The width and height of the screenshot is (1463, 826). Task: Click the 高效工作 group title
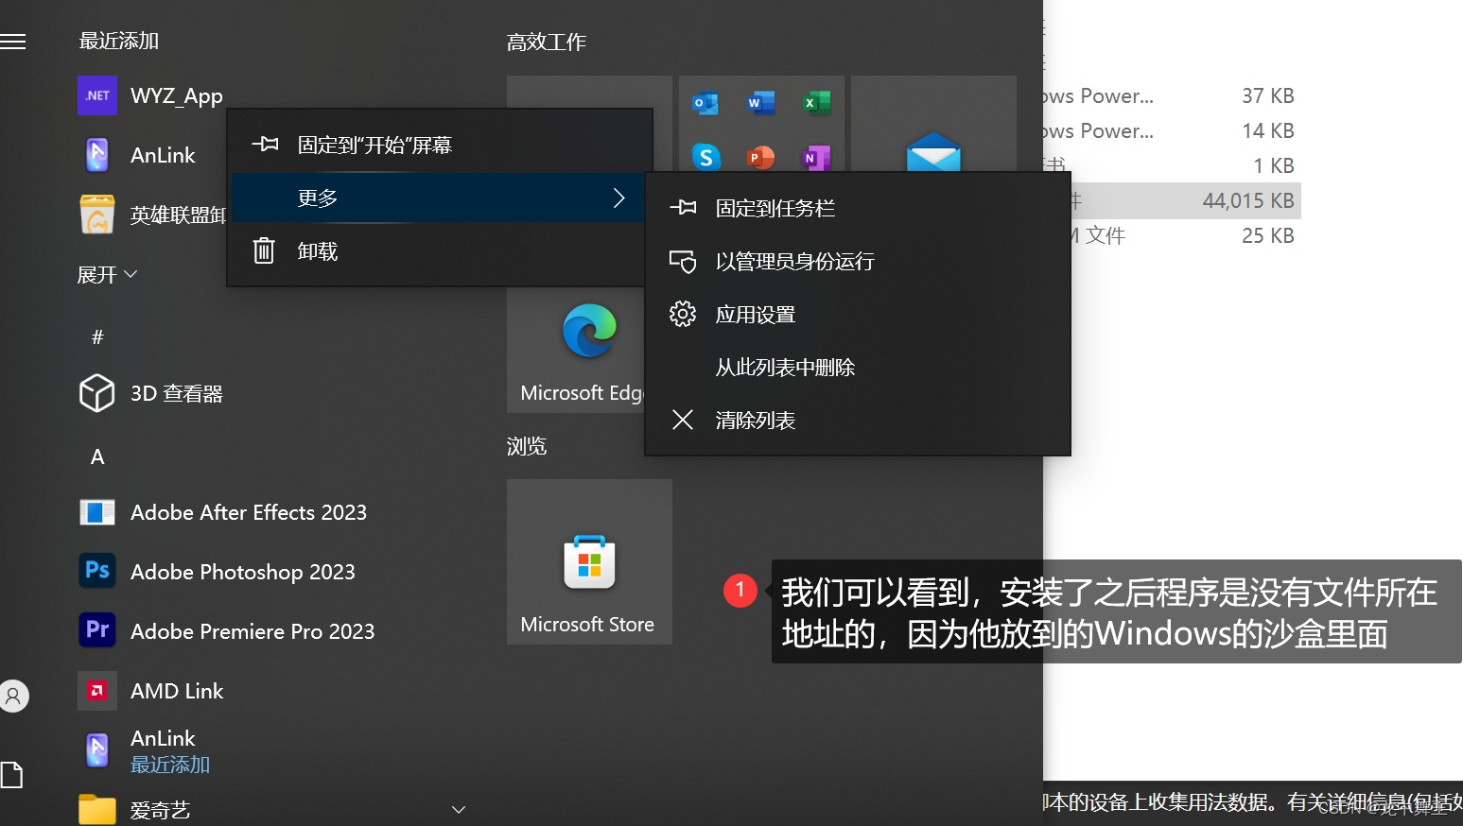(547, 42)
